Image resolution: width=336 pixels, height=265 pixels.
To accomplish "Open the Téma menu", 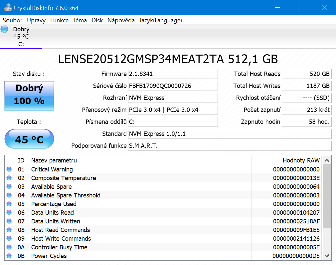I will 80,20.
